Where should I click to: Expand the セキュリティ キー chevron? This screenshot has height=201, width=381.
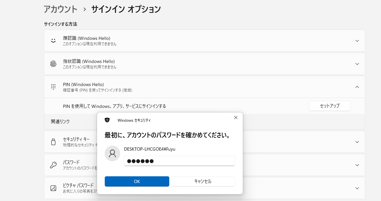point(357,142)
